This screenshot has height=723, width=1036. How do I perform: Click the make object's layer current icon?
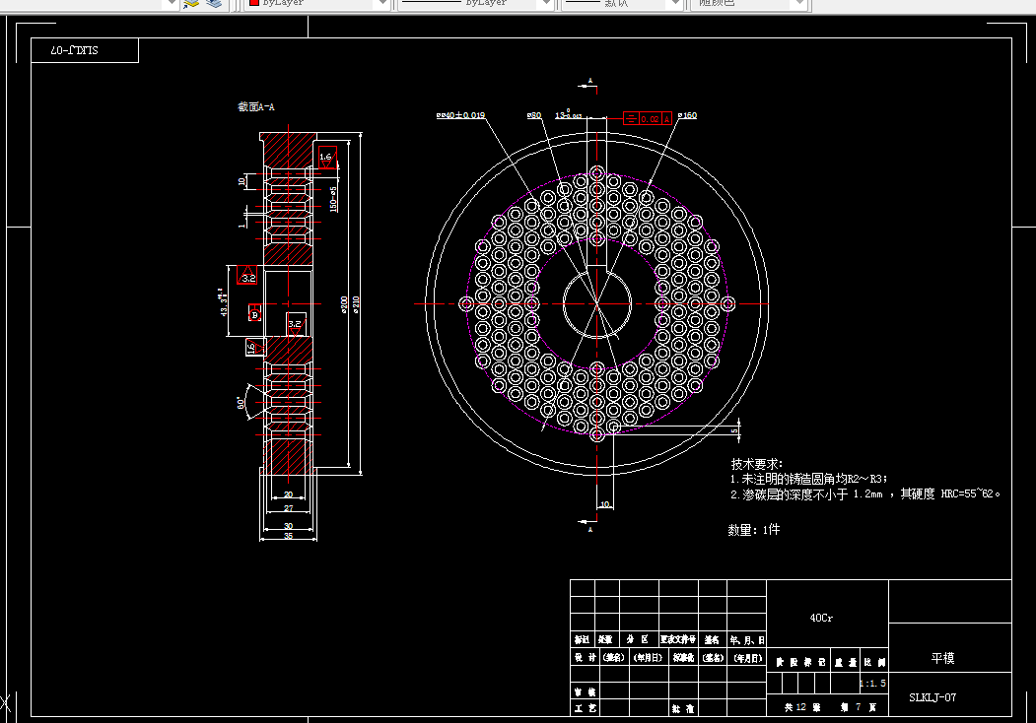click(x=191, y=3)
